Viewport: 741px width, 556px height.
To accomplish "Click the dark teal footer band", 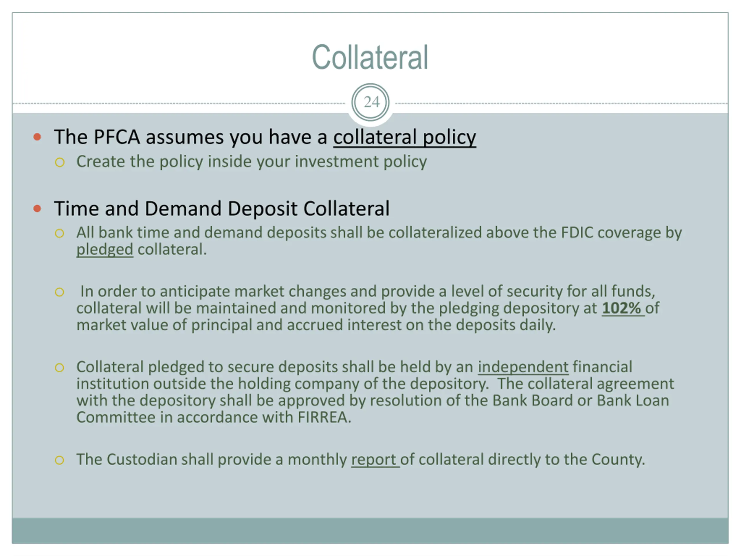I will [370, 530].
